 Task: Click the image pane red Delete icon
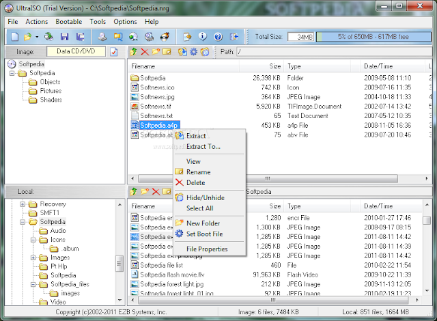coord(145,51)
